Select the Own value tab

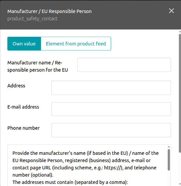(x=24, y=44)
